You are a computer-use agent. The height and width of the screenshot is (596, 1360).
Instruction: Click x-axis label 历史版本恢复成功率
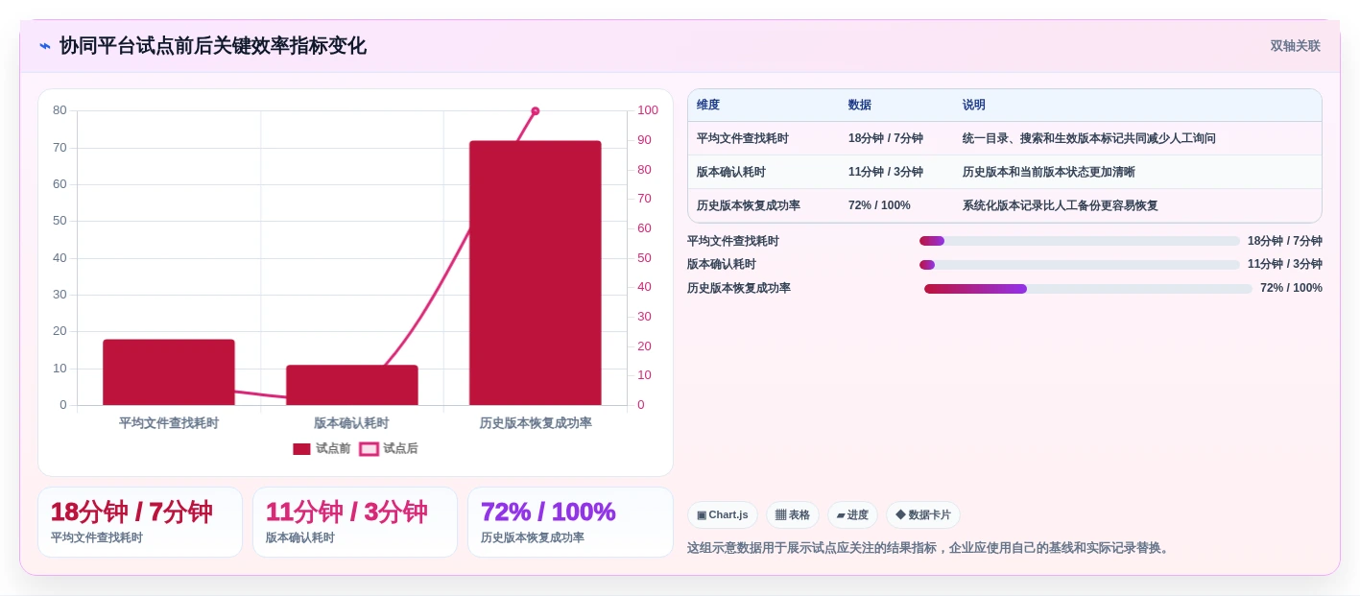click(x=536, y=423)
